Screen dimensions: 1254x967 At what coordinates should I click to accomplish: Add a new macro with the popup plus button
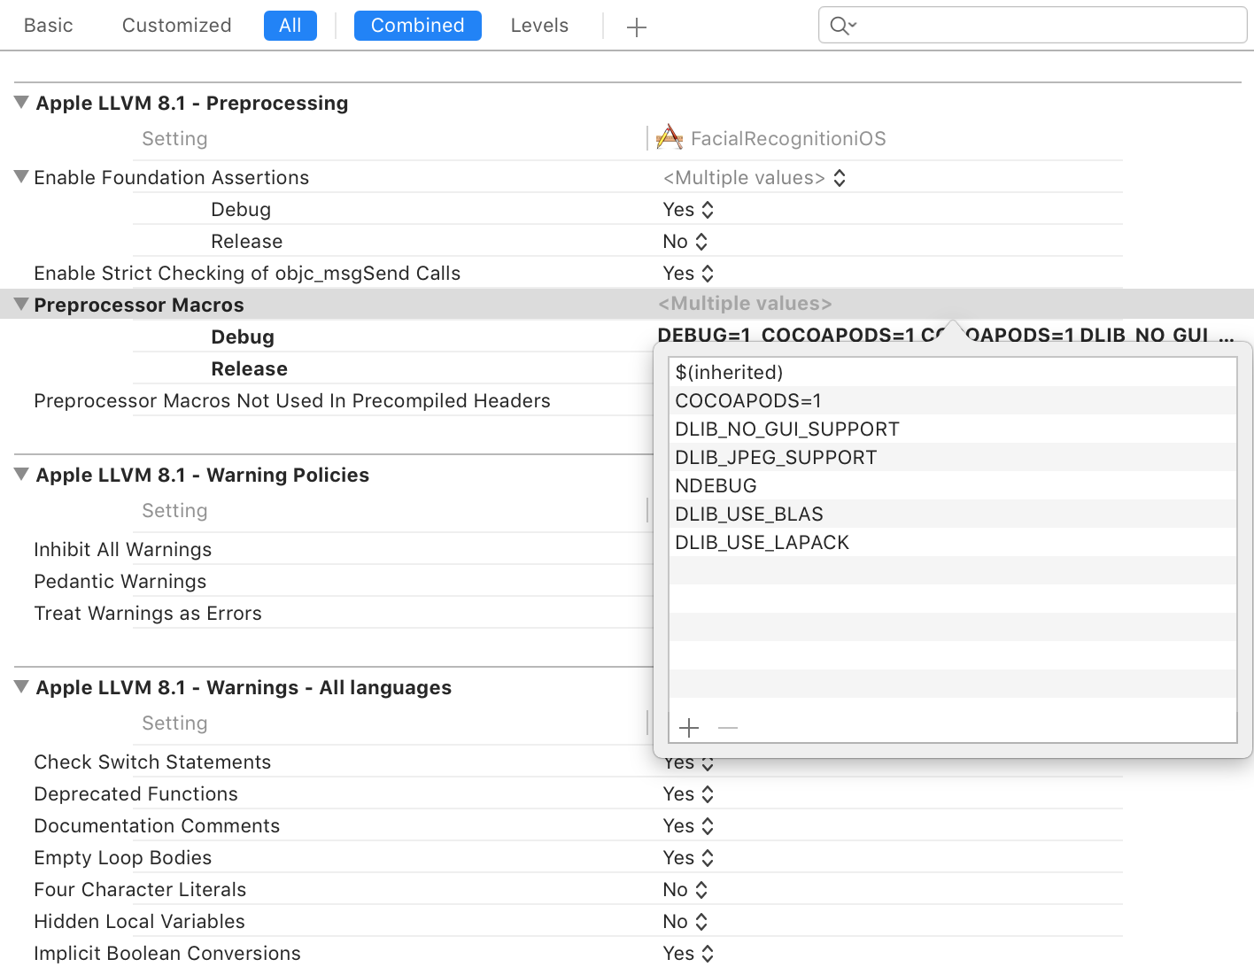[689, 728]
